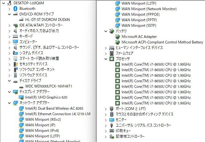The height and width of the screenshot is (142, 205).
Task: Click the ソフトウェア コンポーネント icon
Action: click(15, 70)
